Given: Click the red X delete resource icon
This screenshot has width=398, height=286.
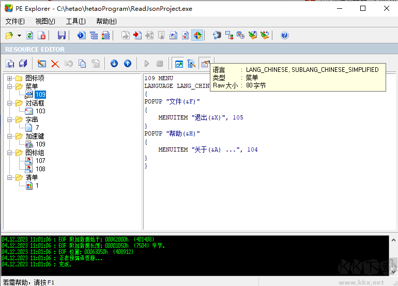Looking at the screenshot, I should pyautogui.click(x=55, y=64).
